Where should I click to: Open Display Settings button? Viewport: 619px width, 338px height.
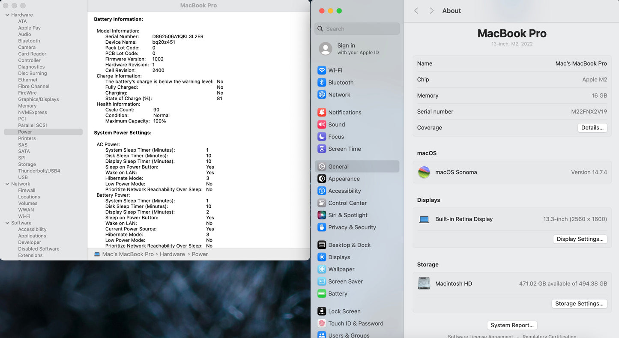click(x=580, y=239)
